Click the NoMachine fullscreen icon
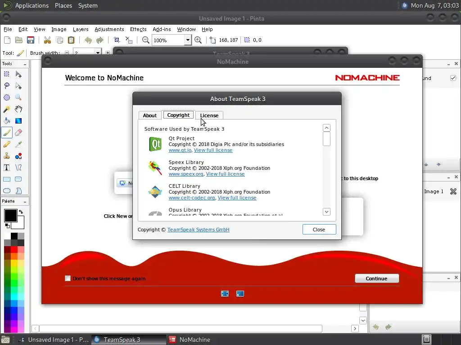The width and height of the screenshot is (461, 345). pos(225,294)
